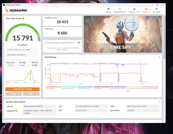Click the Save button
The width and height of the screenshot is (173, 134).
(x=31, y=94)
